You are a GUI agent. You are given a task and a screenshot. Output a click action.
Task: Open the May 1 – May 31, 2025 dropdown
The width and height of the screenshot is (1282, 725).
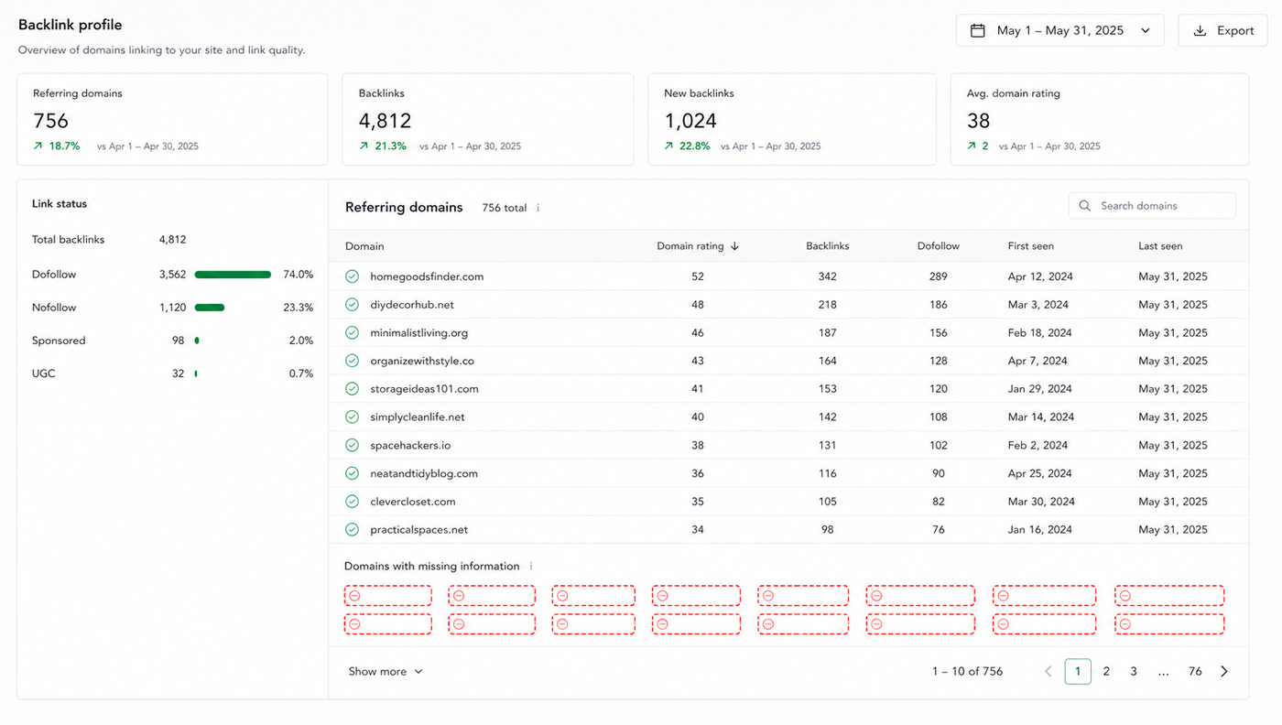coord(1060,30)
